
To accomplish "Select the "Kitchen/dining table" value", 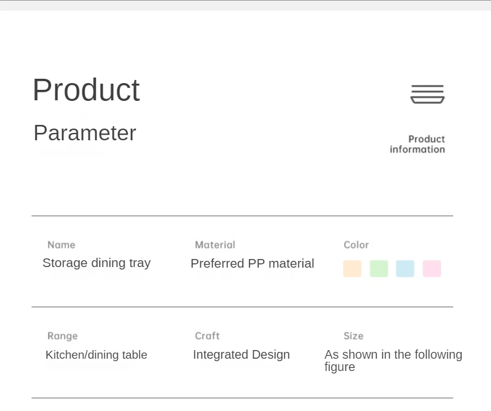I will point(96,355).
